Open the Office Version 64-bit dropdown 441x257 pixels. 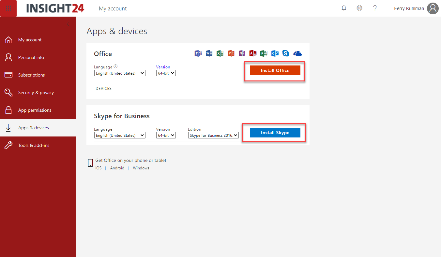click(x=166, y=73)
